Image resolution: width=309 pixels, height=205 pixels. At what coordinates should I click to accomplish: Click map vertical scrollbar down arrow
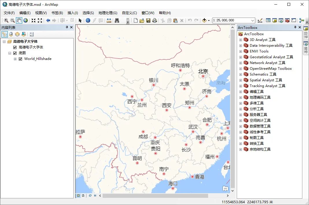232,191
